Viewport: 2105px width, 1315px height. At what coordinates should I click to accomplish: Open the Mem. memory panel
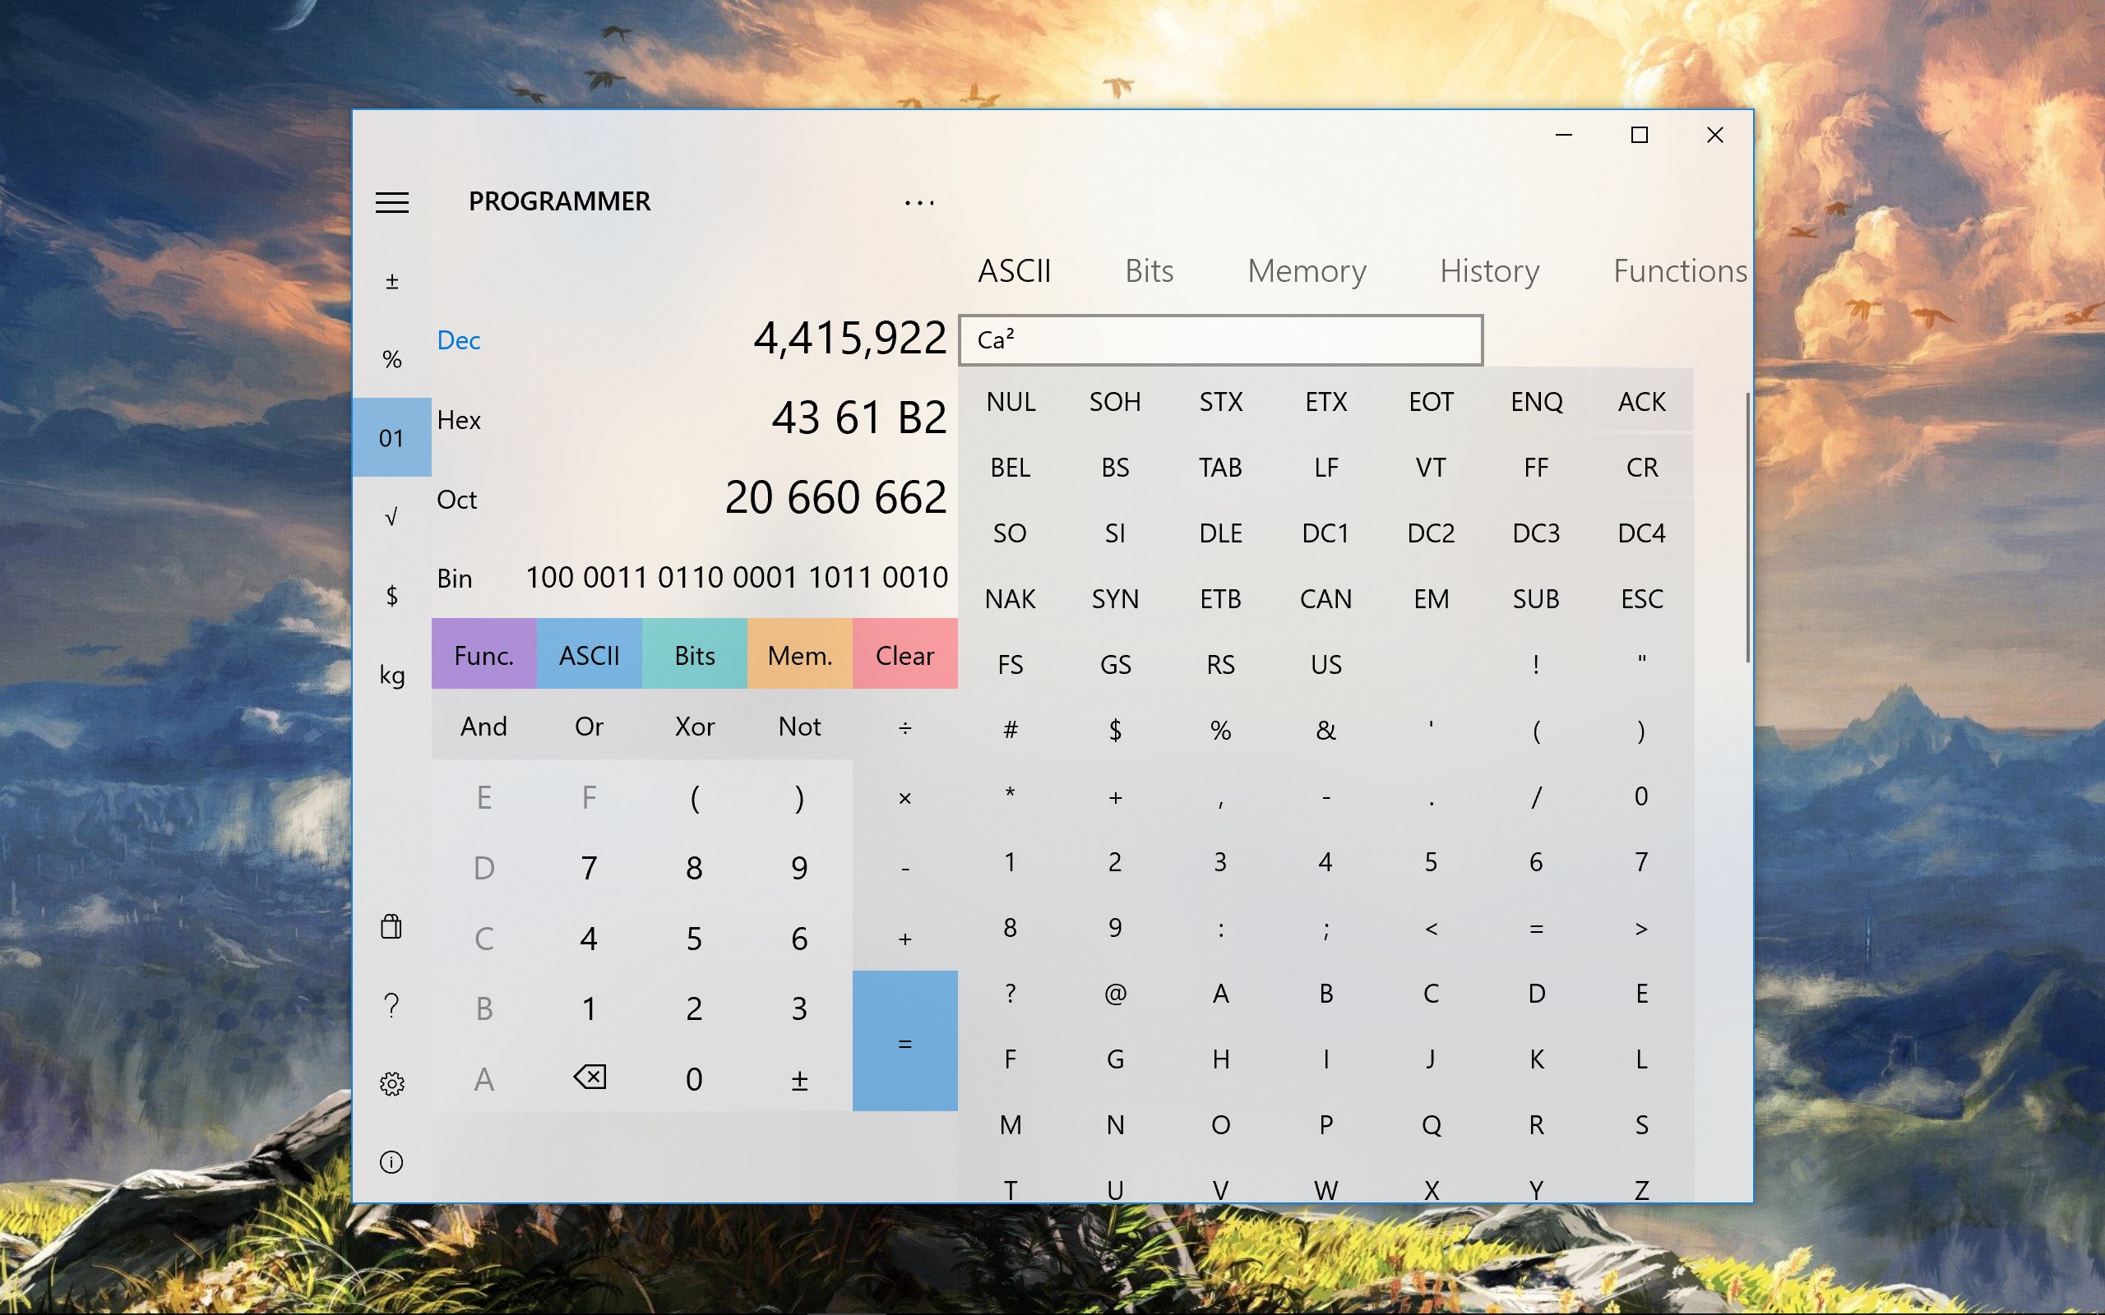click(798, 654)
